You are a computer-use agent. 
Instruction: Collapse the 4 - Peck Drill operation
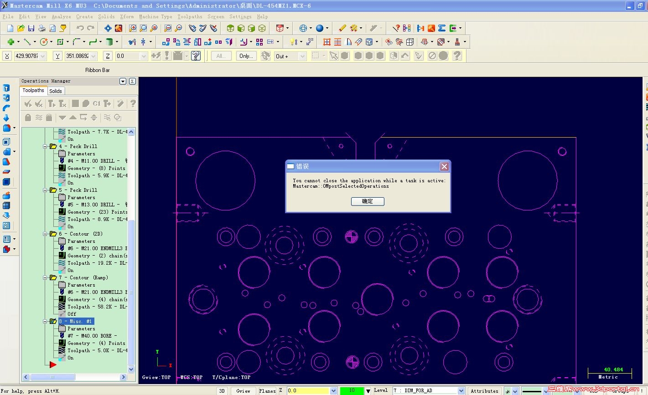click(45, 146)
